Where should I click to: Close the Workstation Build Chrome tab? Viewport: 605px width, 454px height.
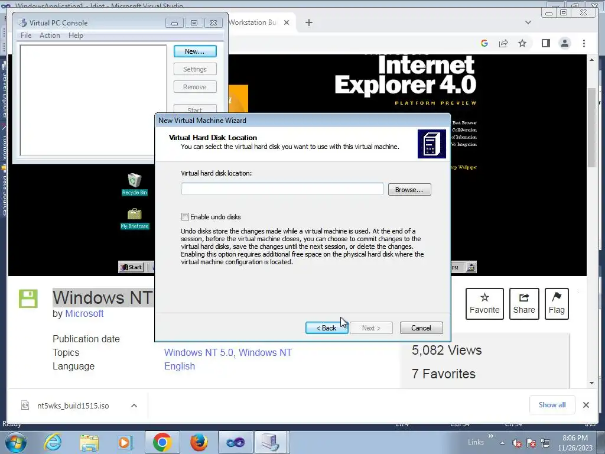coord(287,22)
